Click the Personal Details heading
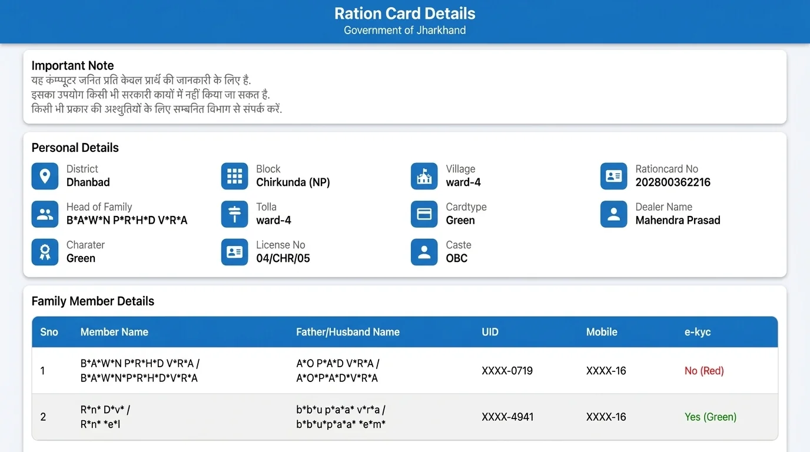The height and width of the screenshot is (452, 810). [75, 148]
